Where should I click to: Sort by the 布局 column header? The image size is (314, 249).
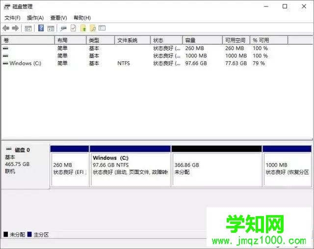[71, 40]
